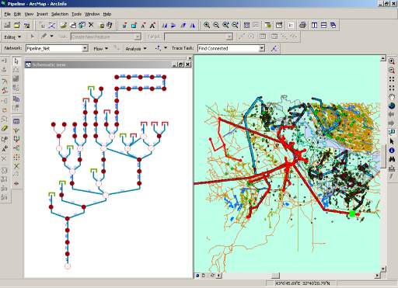Select the Pan hand tool on right
Image resolution: width=398 pixels, height=288 pixels.
392,97
